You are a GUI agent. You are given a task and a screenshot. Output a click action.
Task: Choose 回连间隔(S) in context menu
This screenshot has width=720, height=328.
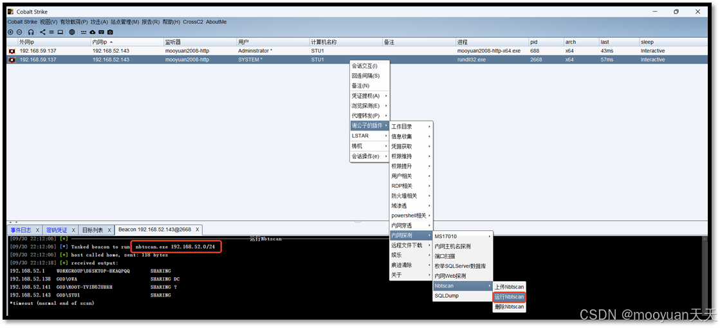coord(369,76)
